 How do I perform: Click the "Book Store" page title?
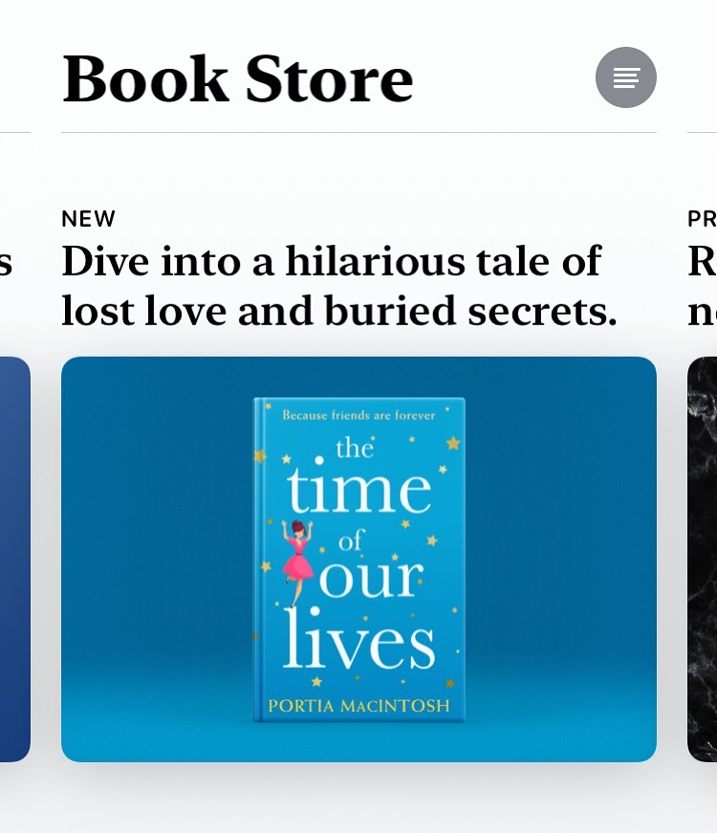237,78
